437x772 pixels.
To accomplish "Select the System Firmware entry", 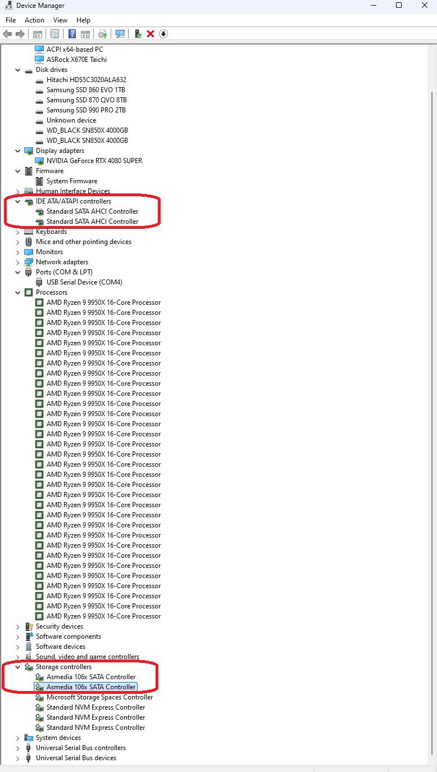I will (72, 181).
